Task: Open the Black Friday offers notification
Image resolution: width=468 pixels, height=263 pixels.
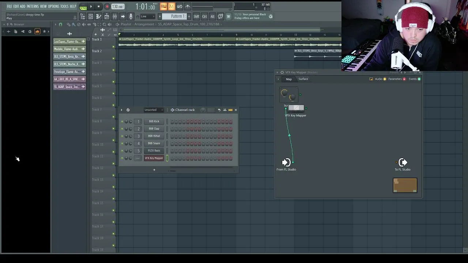Action: click(253, 16)
